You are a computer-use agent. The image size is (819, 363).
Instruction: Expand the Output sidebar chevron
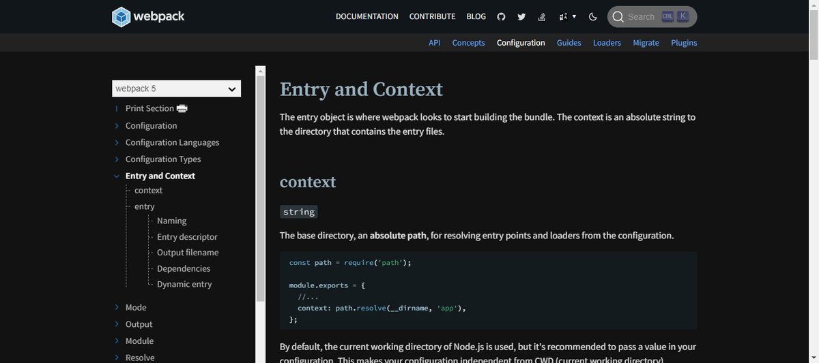[x=117, y=324]
